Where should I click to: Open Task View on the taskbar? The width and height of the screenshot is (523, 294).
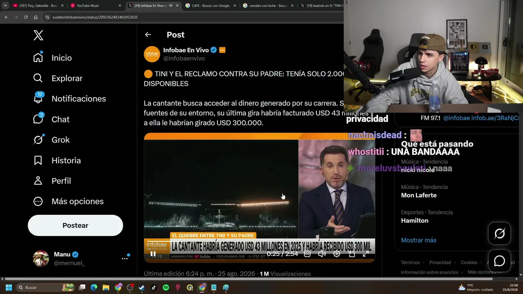82,287
